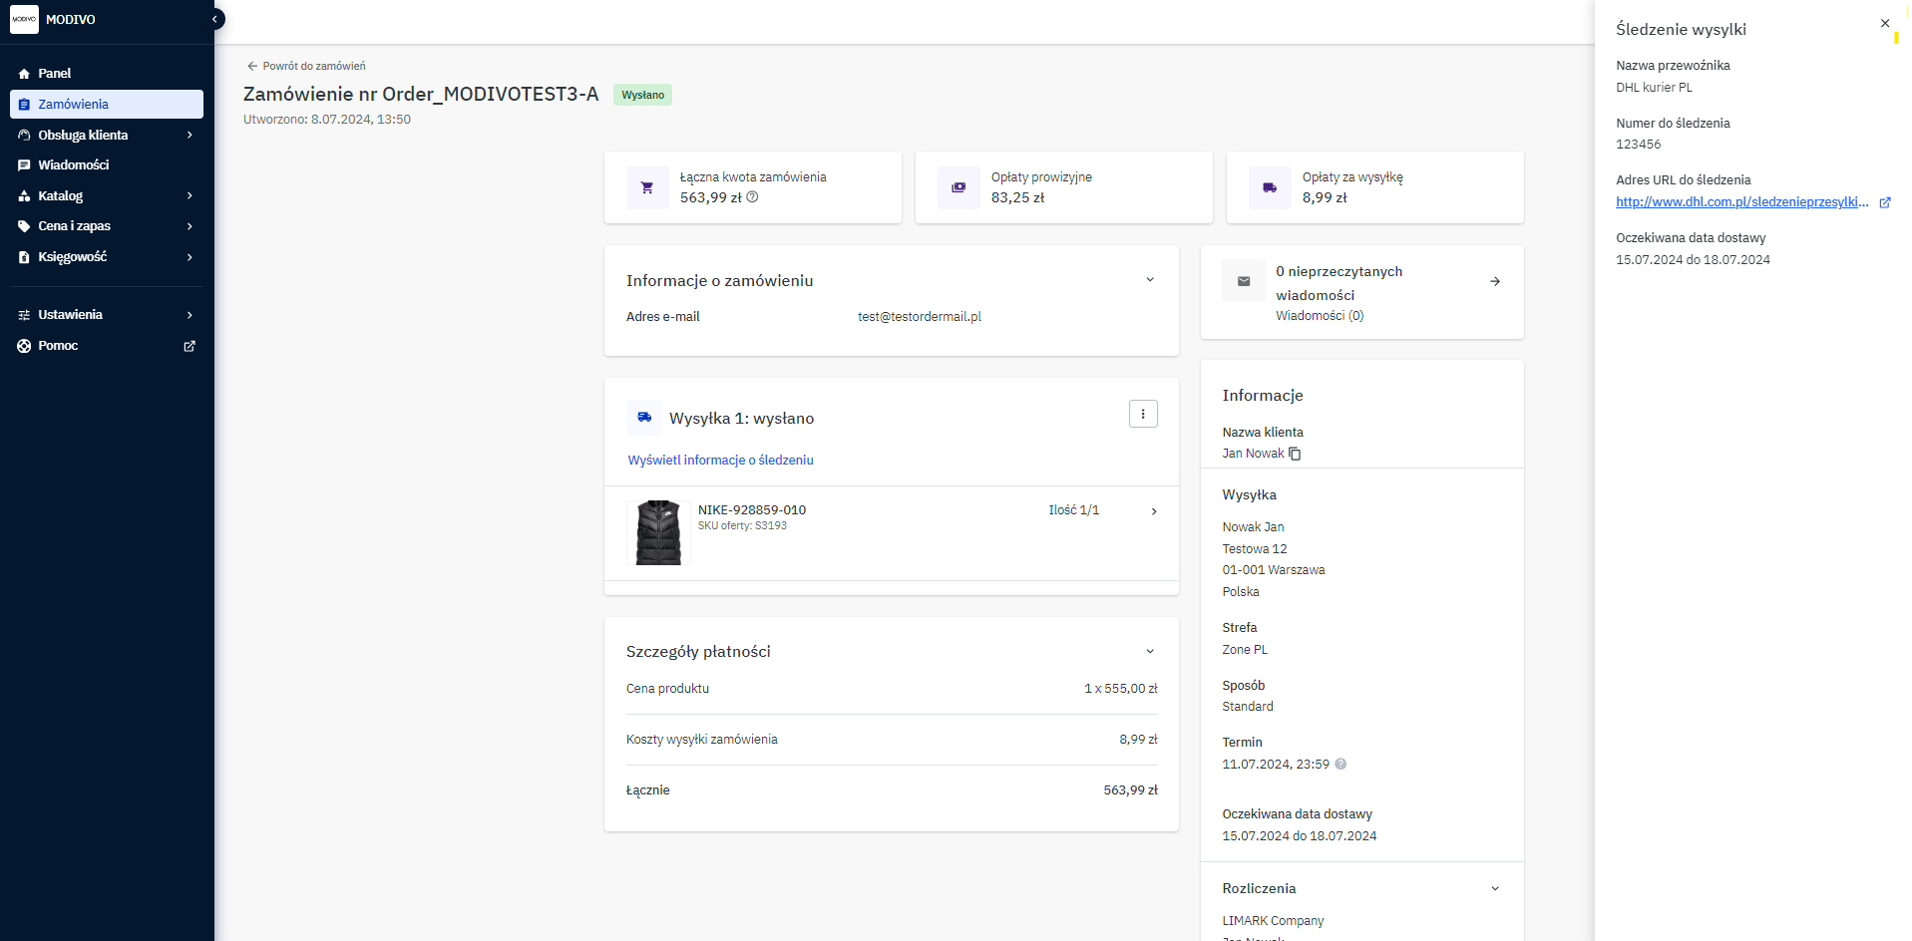1912x941 pixels.
Task: Click the MODIVO logo icon
Action: click(x=24, y=19)
